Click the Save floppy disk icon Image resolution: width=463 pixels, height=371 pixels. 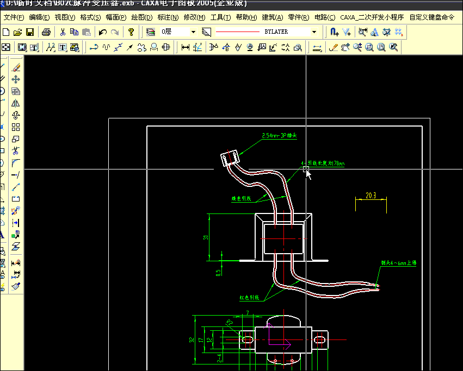pos(30,32)
